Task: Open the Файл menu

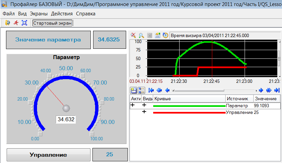Action: (9, 14)
